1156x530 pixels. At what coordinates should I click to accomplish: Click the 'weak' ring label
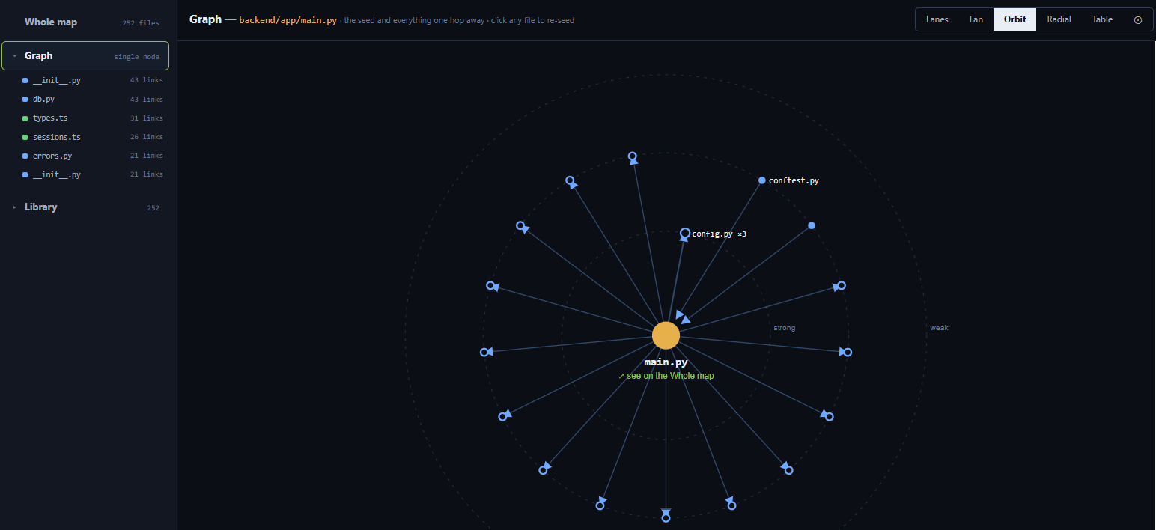[939, 328]
